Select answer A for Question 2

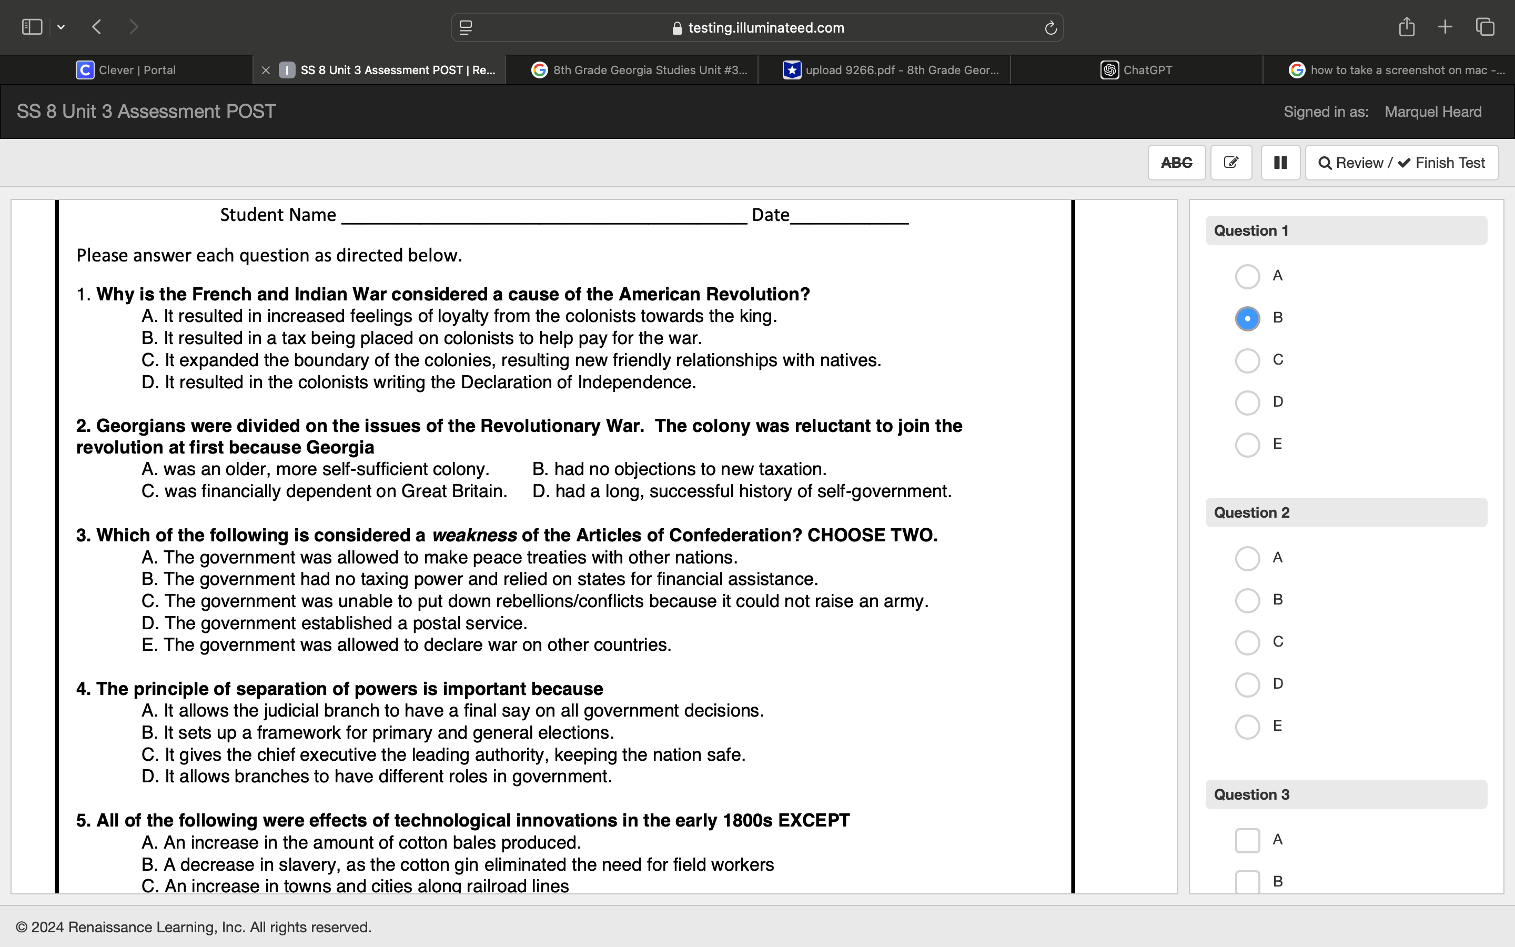(1247, 558)
